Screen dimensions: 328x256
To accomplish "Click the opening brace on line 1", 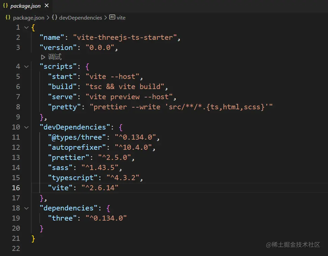I will (33, 28).
